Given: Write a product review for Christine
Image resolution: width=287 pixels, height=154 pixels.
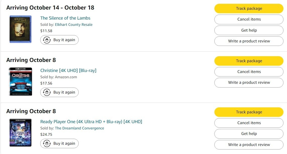Looking at the screenshot, I should tap(249, 83).
